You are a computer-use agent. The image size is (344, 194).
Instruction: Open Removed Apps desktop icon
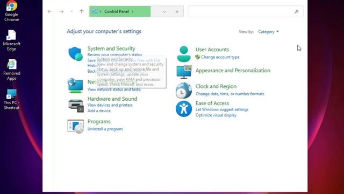click(x=12, y=70)
